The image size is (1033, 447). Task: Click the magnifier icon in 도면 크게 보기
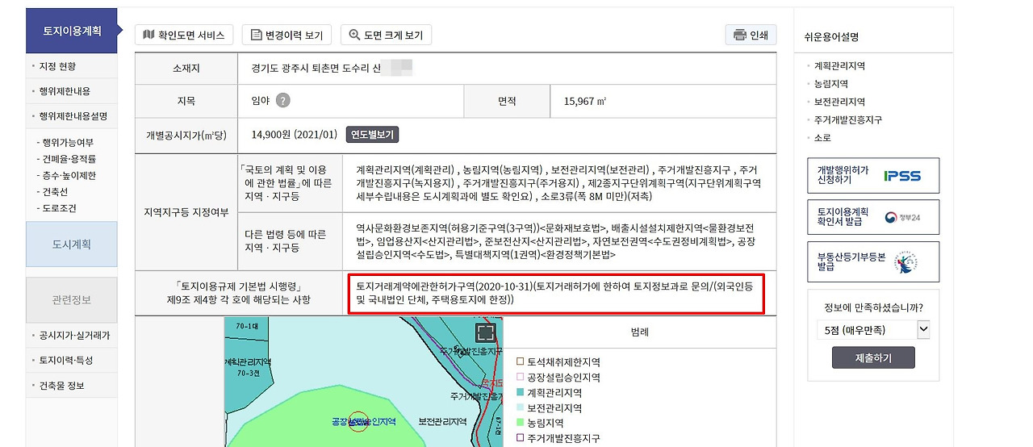coord(354,35)
